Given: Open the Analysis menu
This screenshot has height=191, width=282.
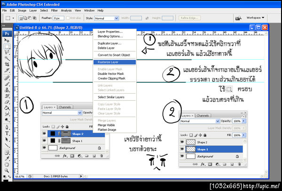Looking at the screenshot, I should point(66,10).
